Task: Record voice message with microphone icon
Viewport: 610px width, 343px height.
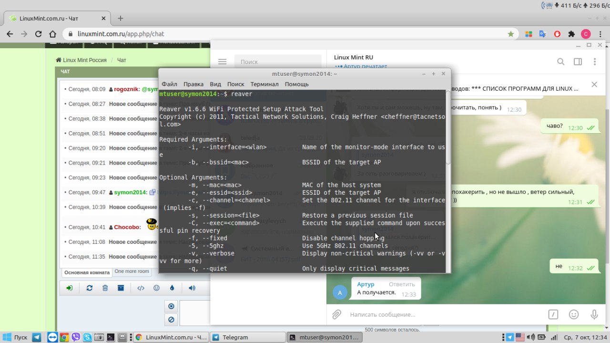Action: click(594, 314)
